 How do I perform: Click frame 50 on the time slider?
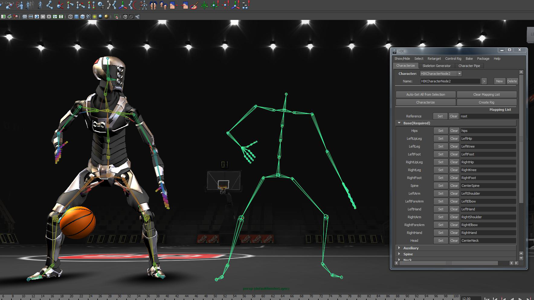tap(215, 297)
